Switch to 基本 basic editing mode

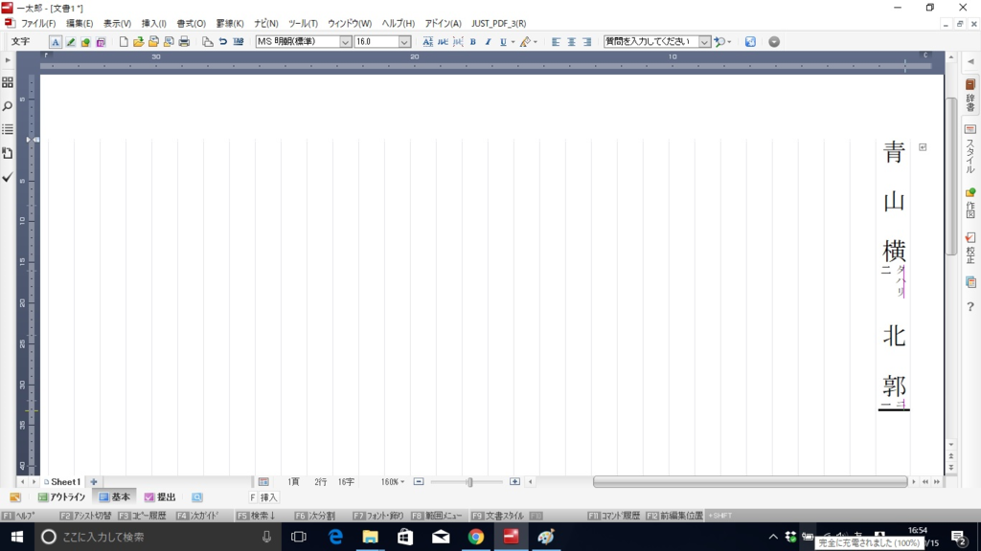(115, 497)
